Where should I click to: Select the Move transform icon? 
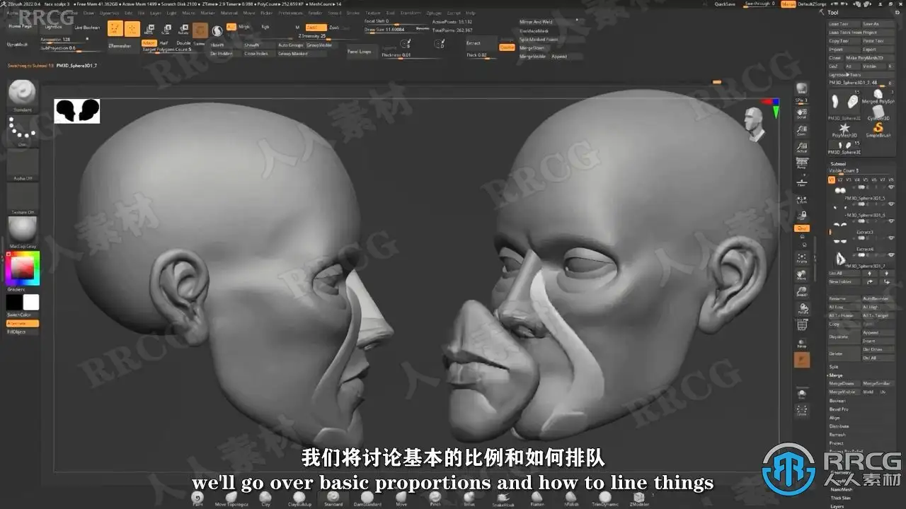tap(149, 29)
